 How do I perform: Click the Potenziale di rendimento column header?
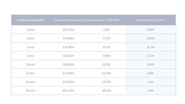[87, 20]
